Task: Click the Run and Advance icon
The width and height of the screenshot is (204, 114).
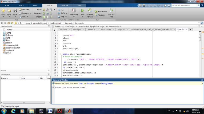Action: click(x=90, y=11)
